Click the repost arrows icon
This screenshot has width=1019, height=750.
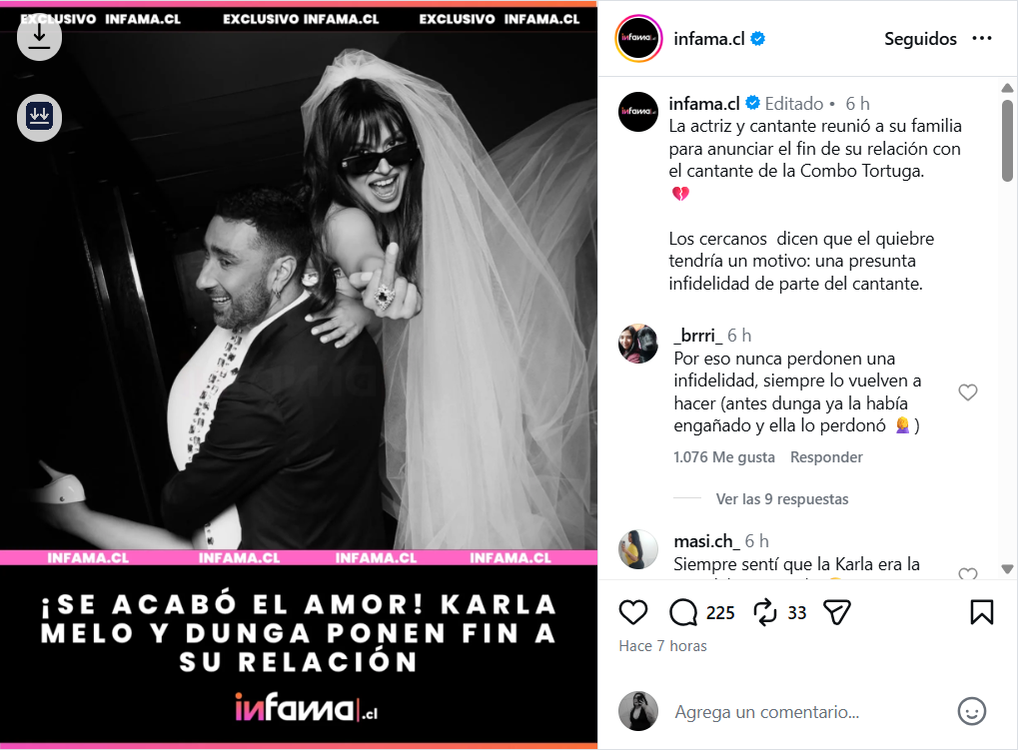tap(765, 612)
